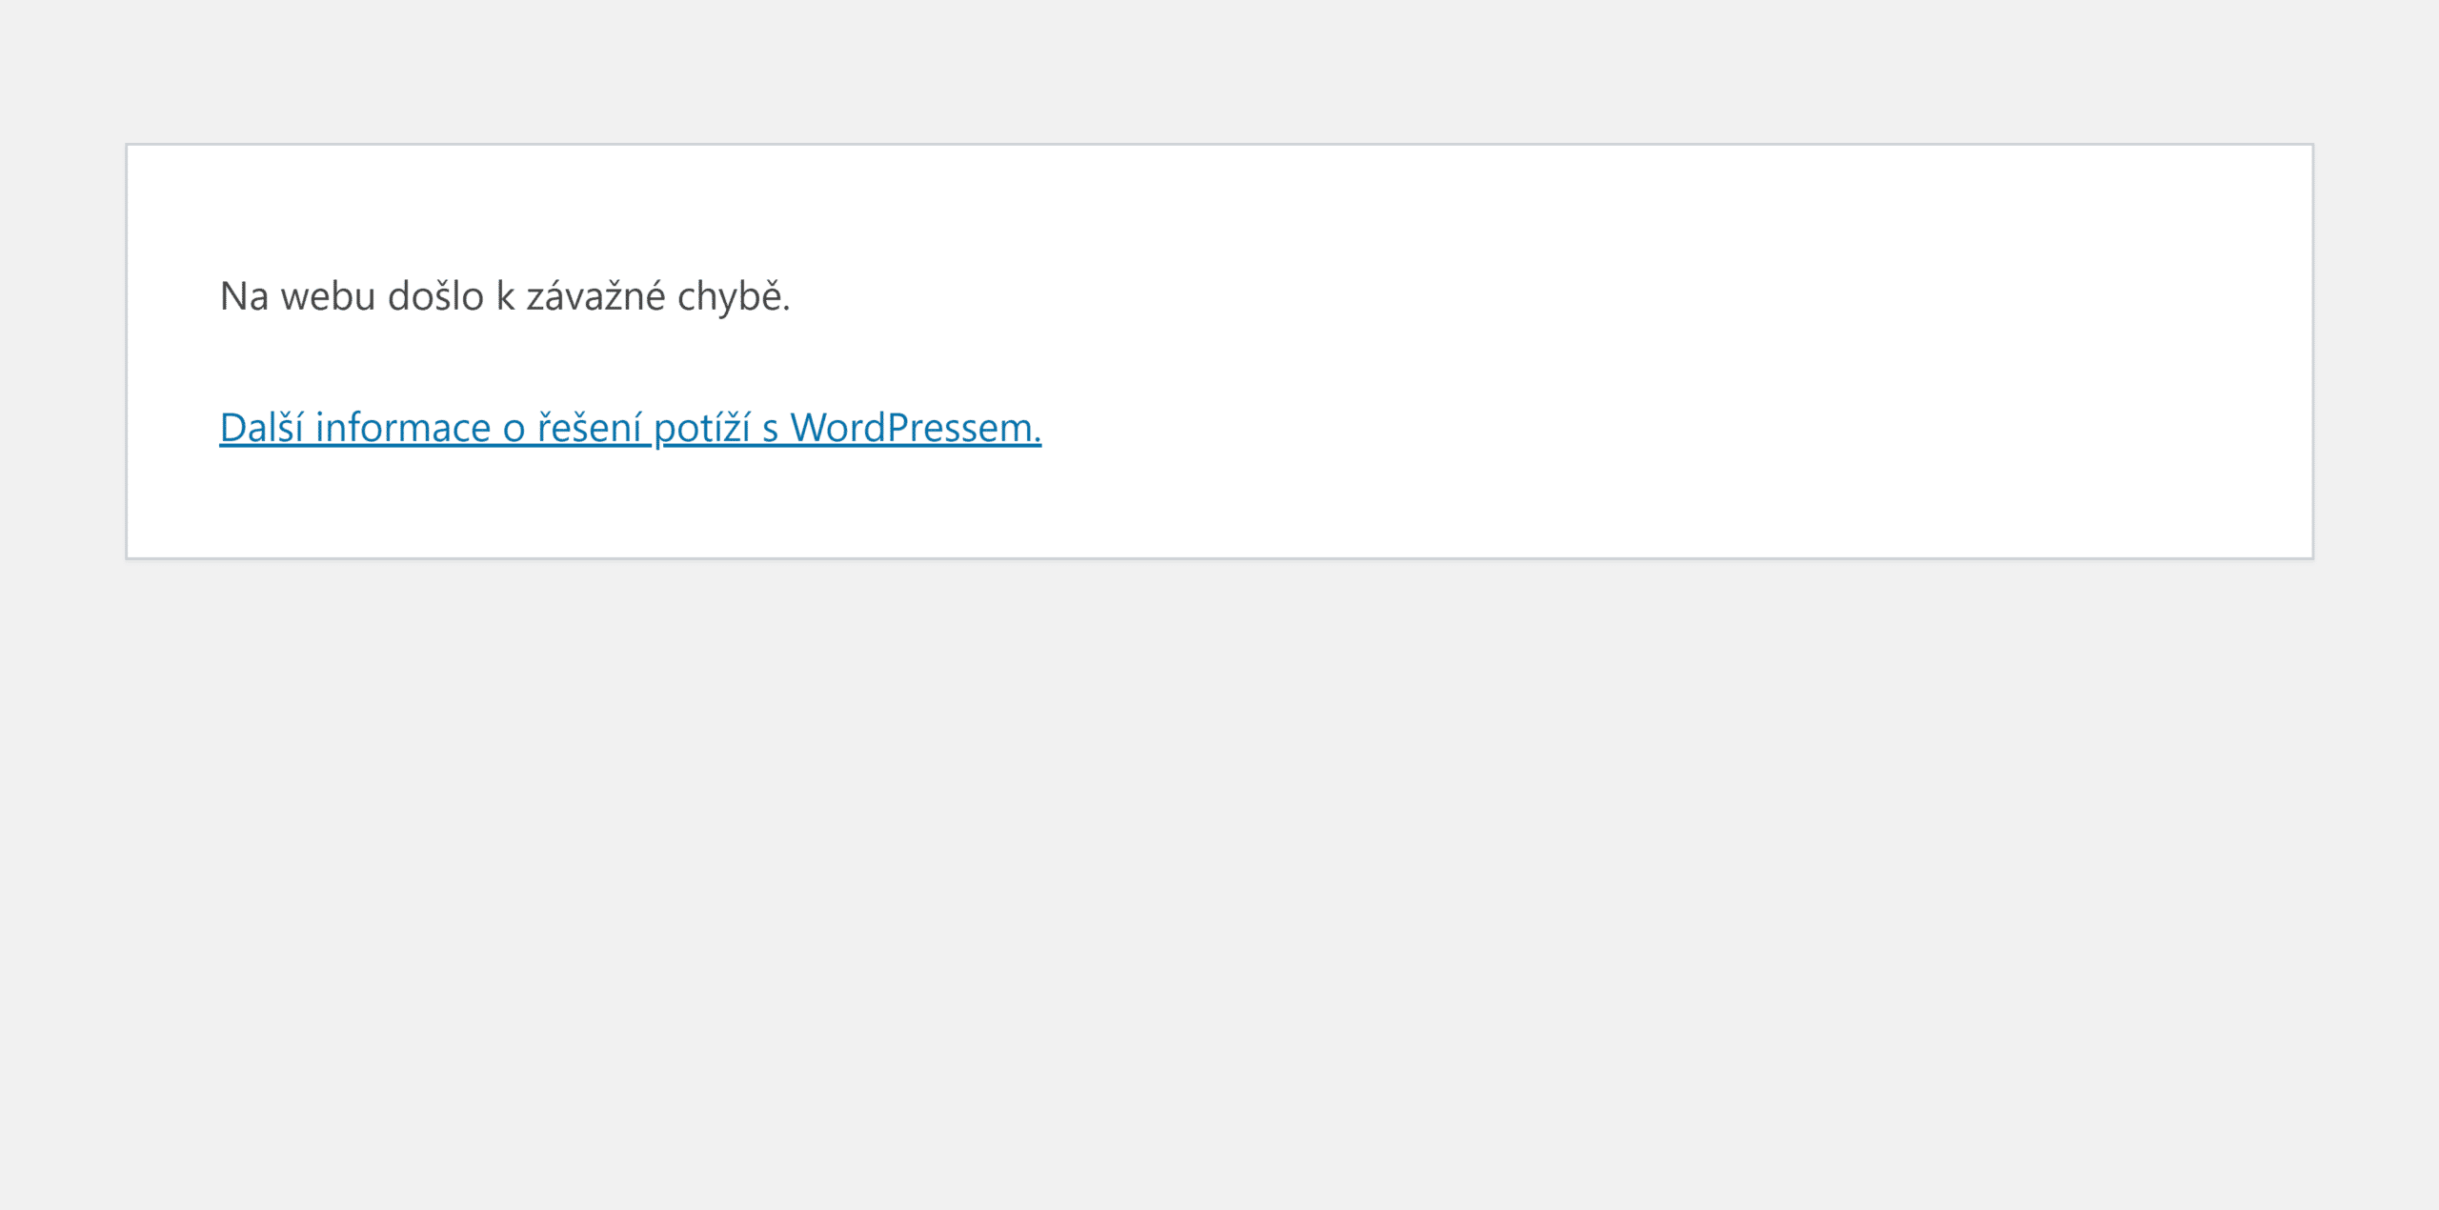Click 'Další informace o řešení potíží s WordPressem'
This screenshot has height=1210, width=2439.
coord(629,431)
